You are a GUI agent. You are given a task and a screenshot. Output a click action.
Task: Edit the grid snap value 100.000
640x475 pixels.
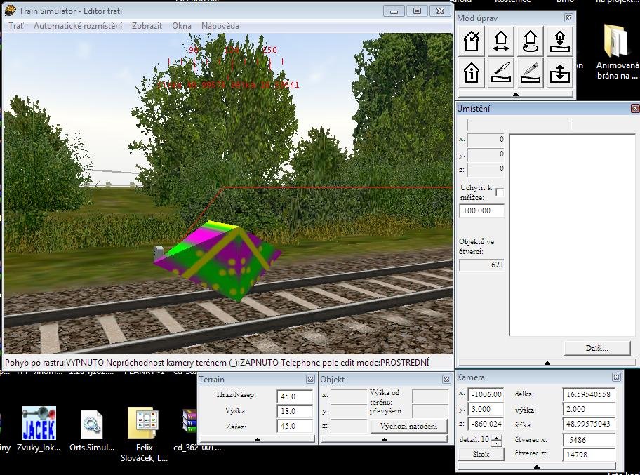pos(481,210)
